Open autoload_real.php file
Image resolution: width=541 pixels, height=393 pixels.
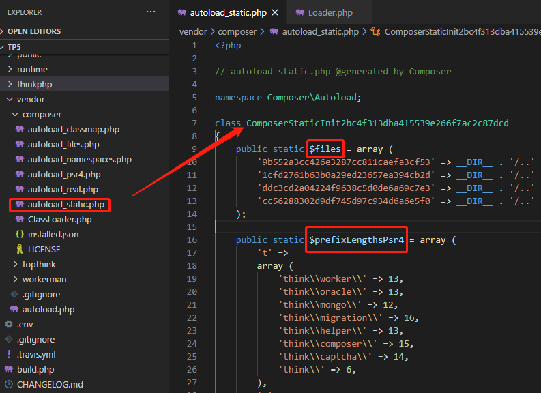(x=63, y=190)
